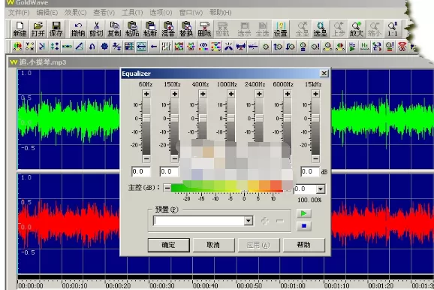The height and width of the screenshot is (290, 434).
Task: Click 确定 to confirm equalizer settings
Action: tap(168, 245)
